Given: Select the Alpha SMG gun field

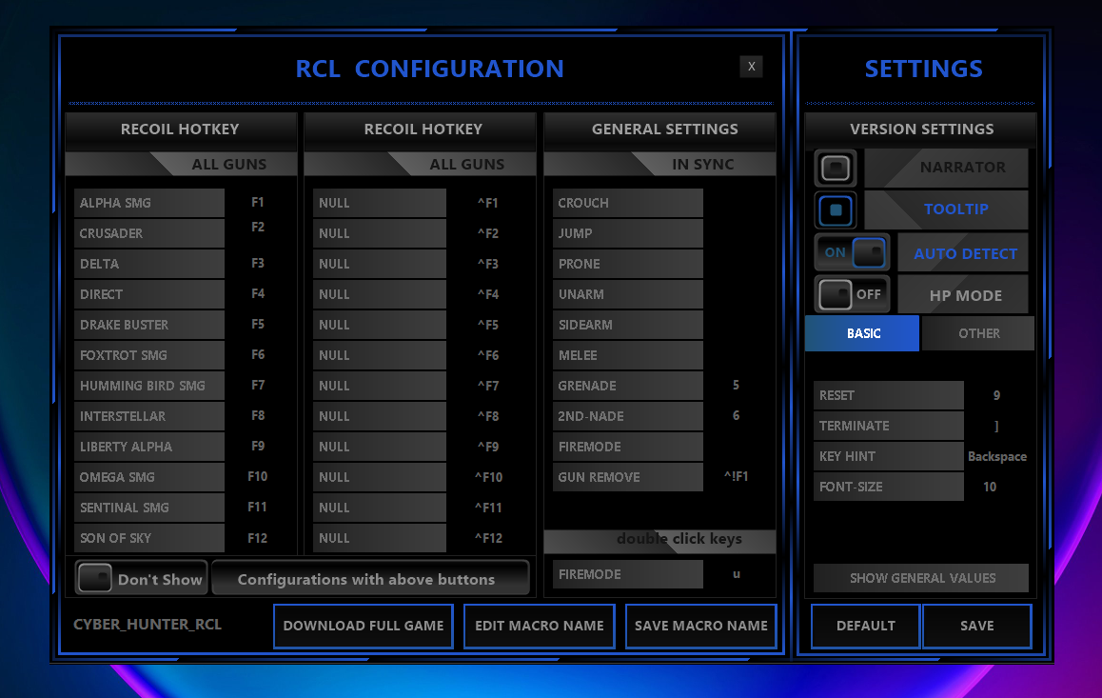Looking at the screenshot, I should [x=149, y=203].
